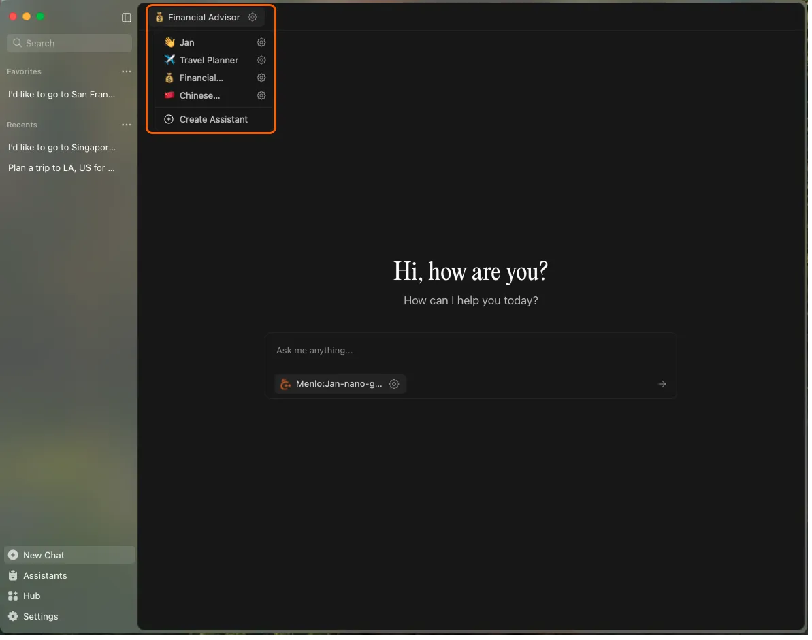Select Jan assistant from the list
The width and height of the screenshot is (812, 640).
[x=187, y=42]
